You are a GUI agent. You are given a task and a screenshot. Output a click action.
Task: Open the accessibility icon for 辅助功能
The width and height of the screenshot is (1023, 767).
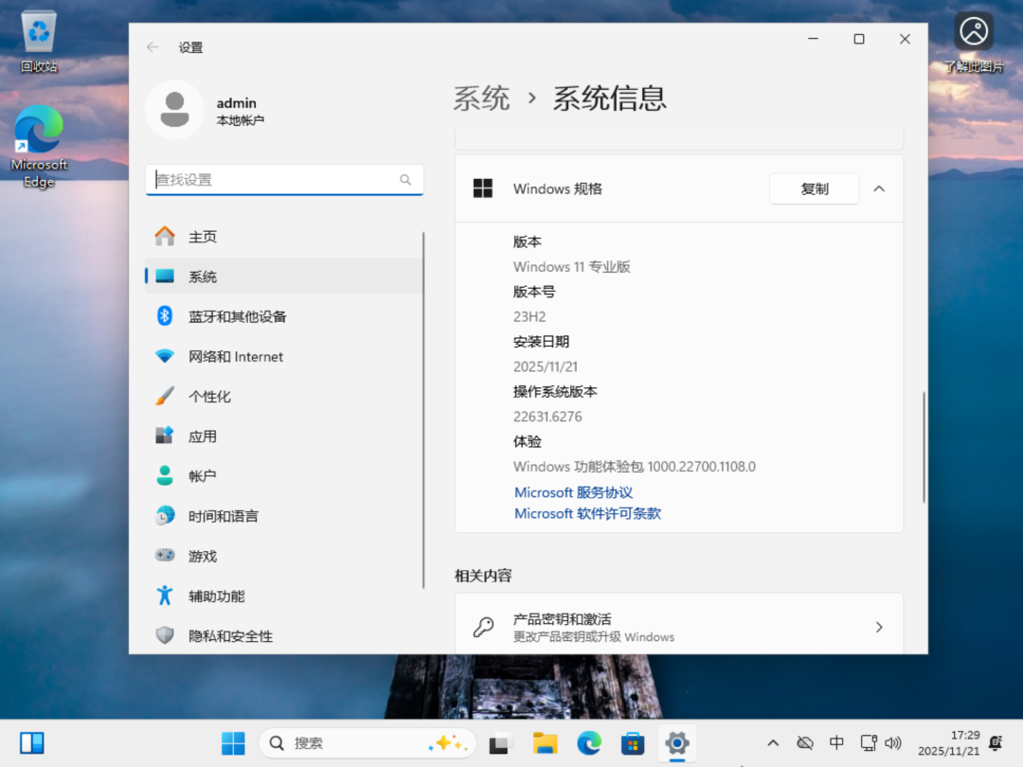pos(165,595)
